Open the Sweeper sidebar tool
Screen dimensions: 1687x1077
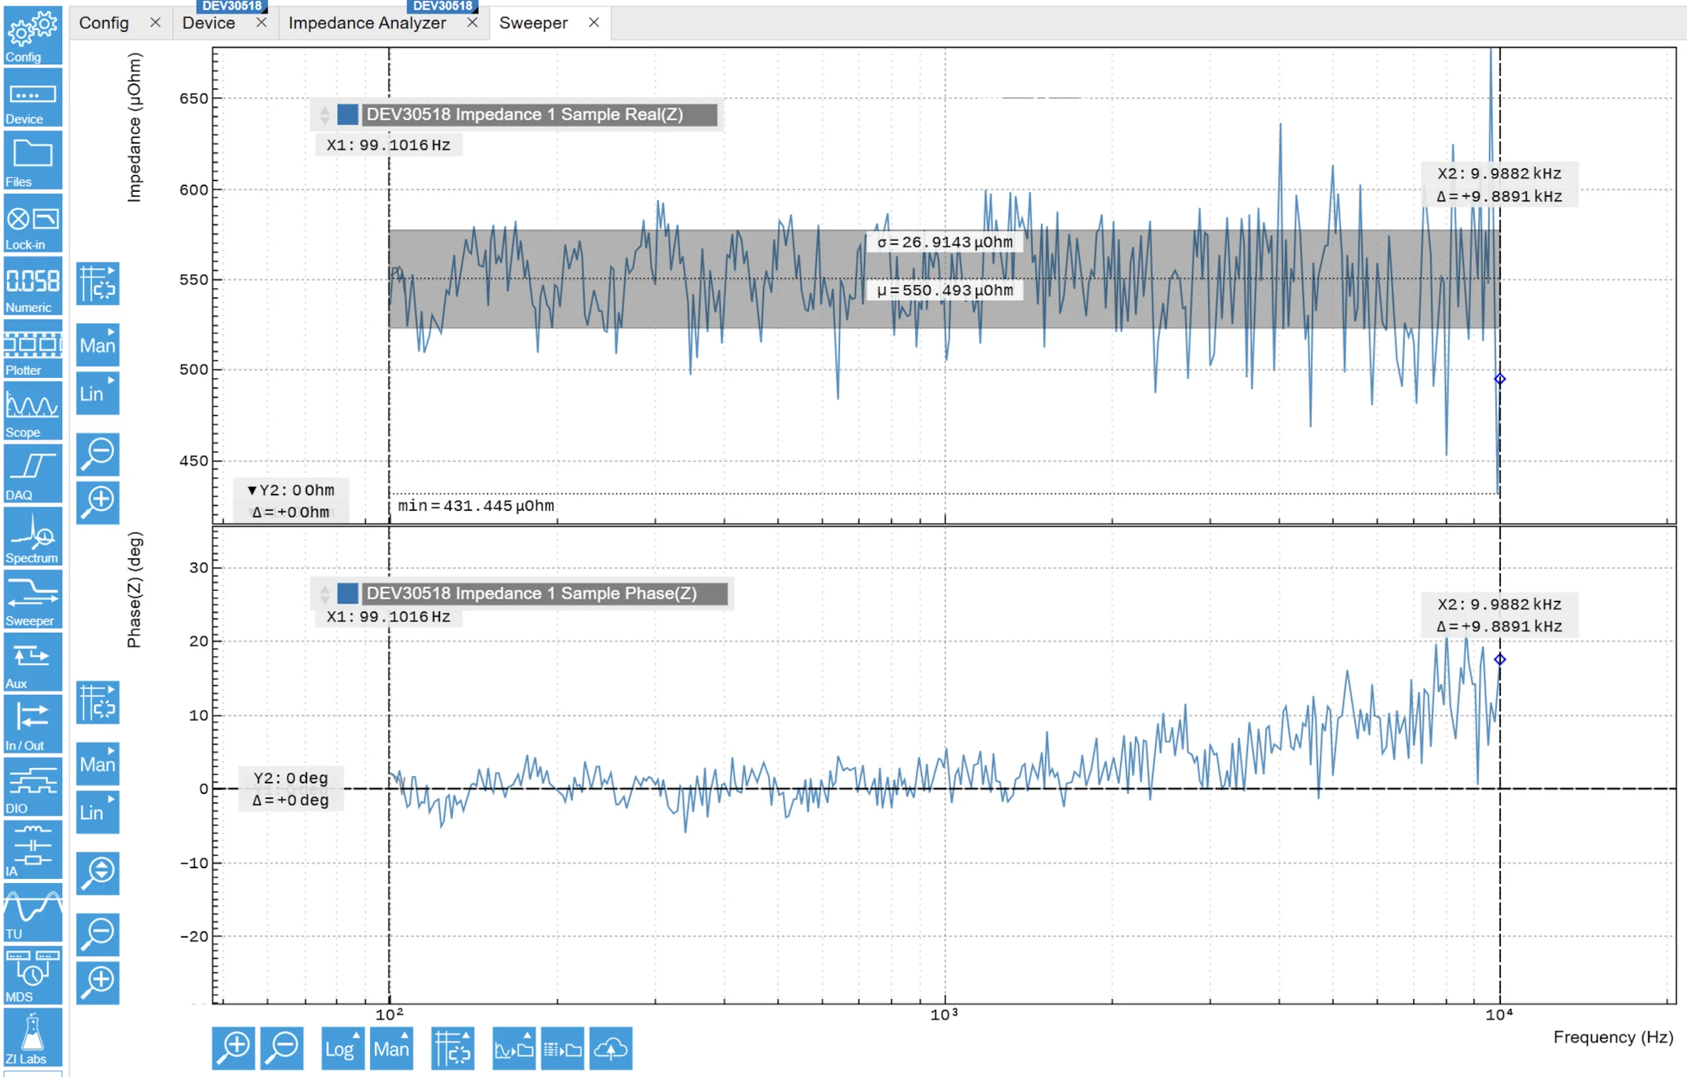coord(32,599)
